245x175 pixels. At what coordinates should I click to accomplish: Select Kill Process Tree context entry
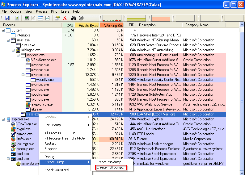click(x=65, y=138)
